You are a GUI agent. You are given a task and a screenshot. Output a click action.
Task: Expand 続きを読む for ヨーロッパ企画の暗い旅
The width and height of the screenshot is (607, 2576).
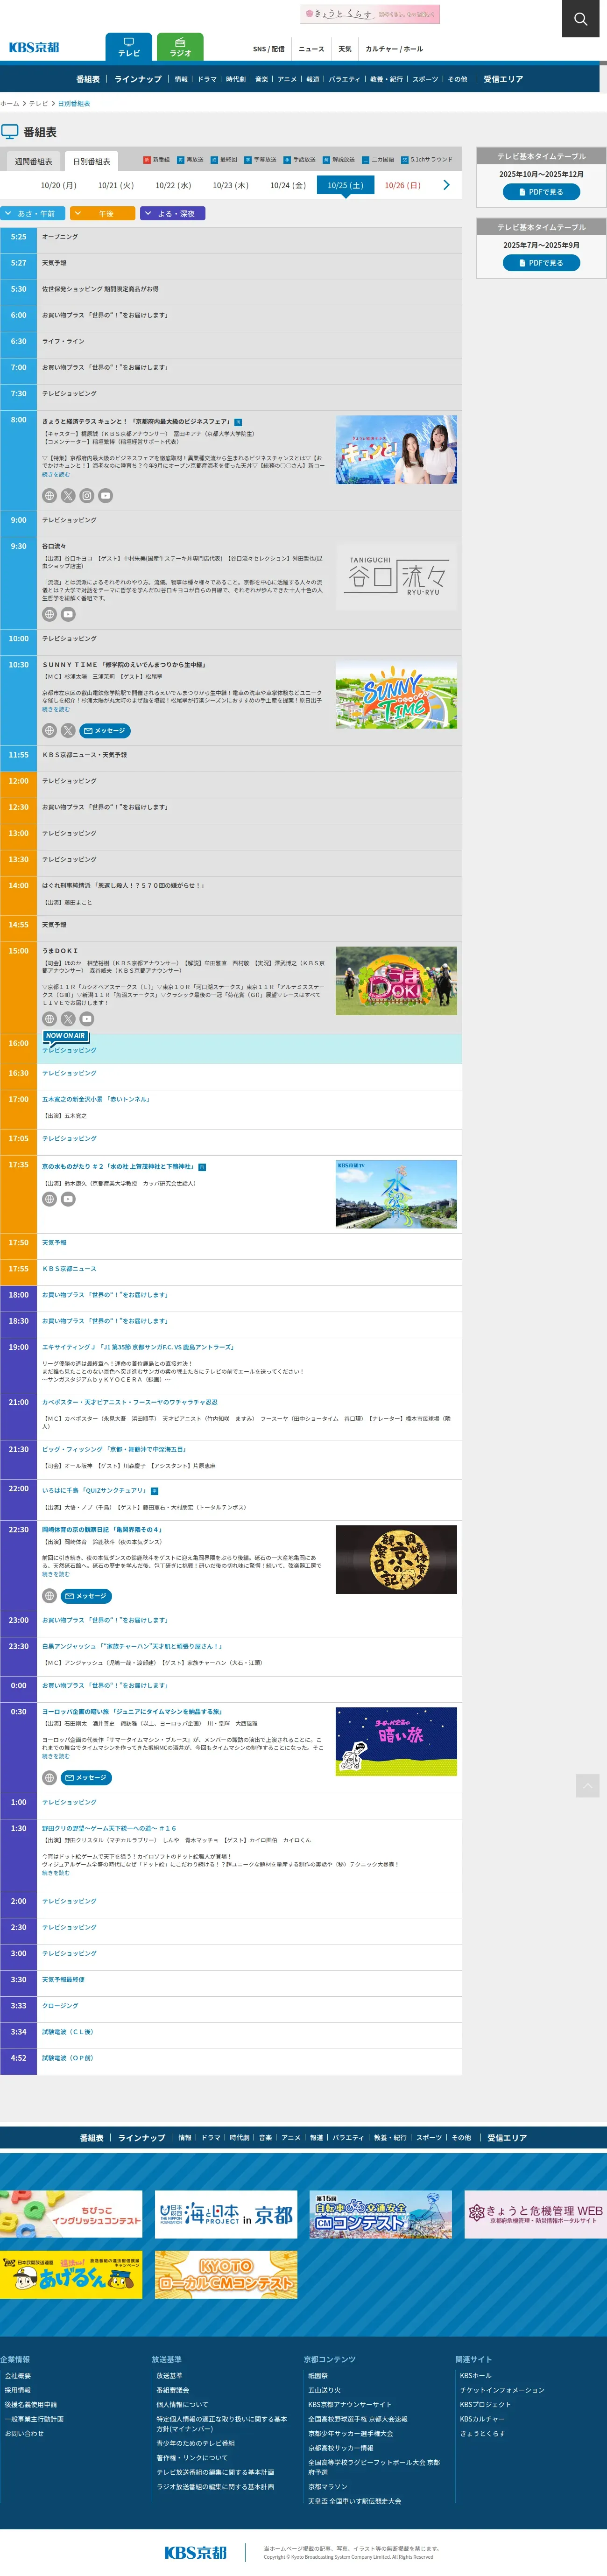coord(56,1756)
